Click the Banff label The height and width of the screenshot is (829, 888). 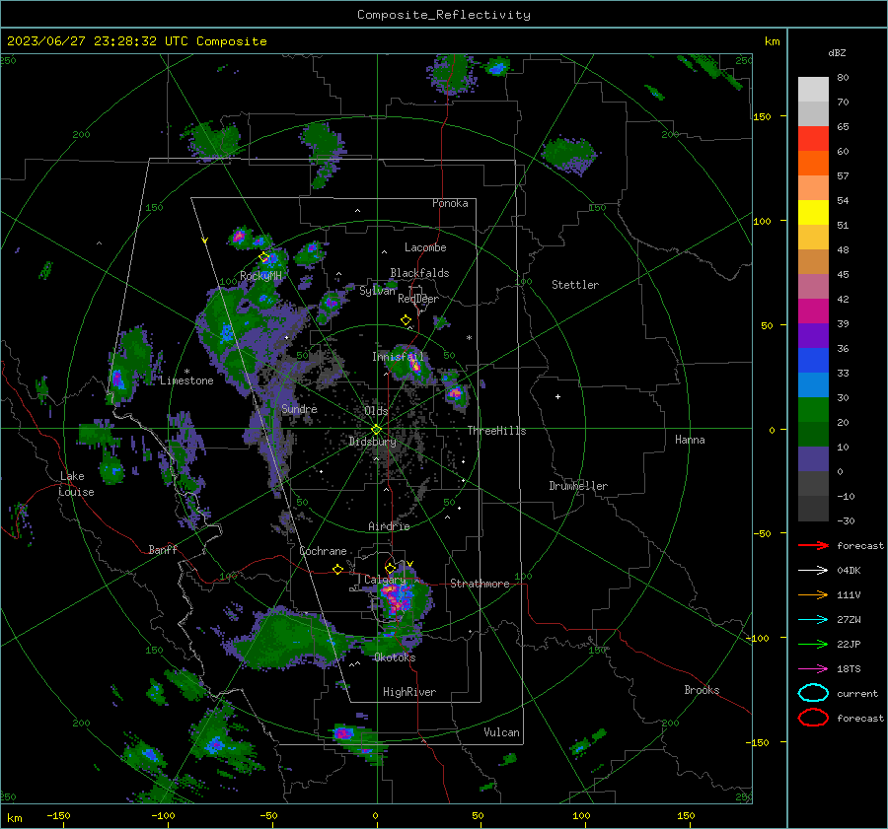pyautogui.click(x=163, y=549)
